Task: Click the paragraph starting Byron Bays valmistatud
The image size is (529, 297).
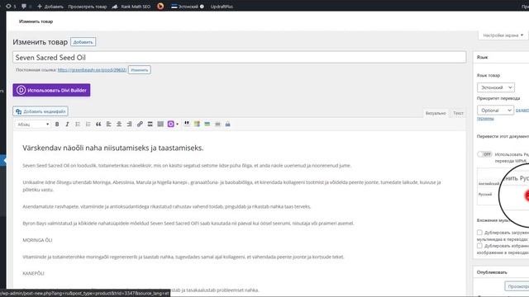Action: (188, 224)
